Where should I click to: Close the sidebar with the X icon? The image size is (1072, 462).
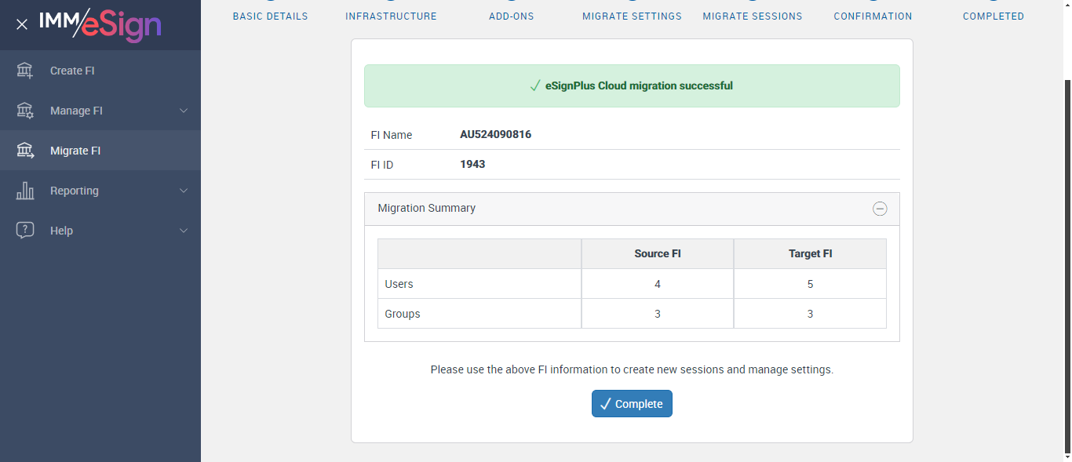coord(22,24)
